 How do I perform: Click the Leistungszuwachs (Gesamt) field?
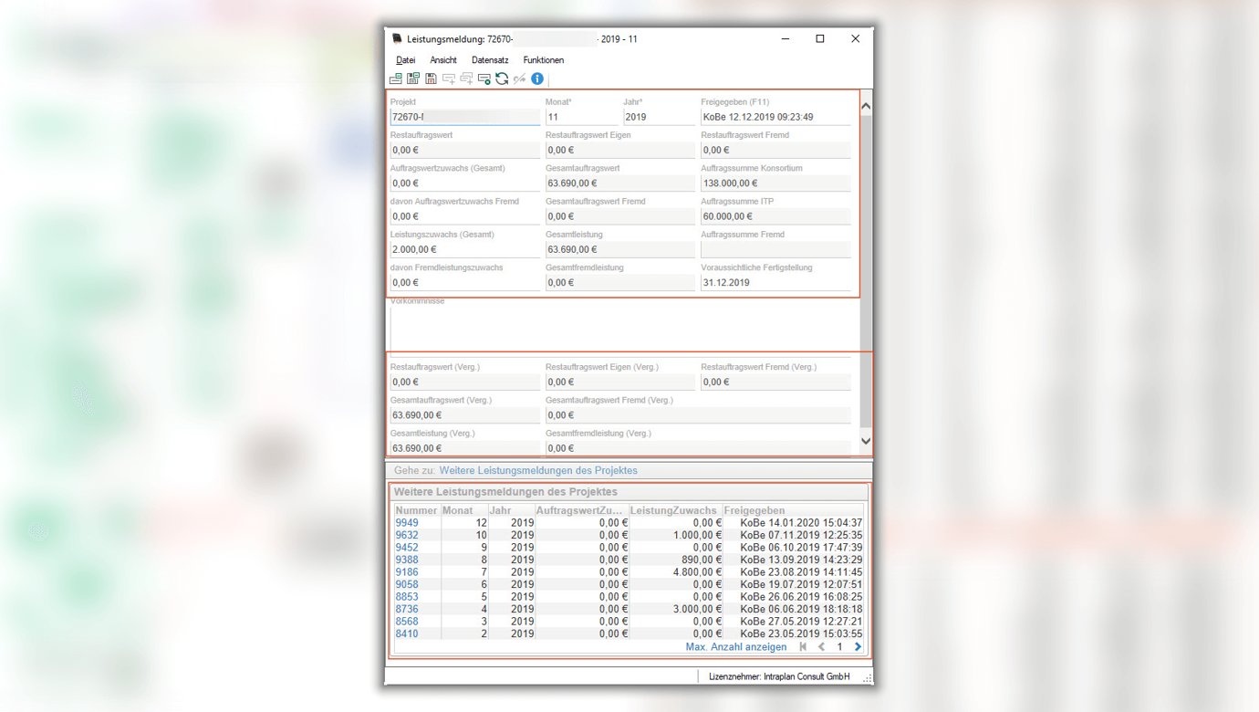(464, 249)
